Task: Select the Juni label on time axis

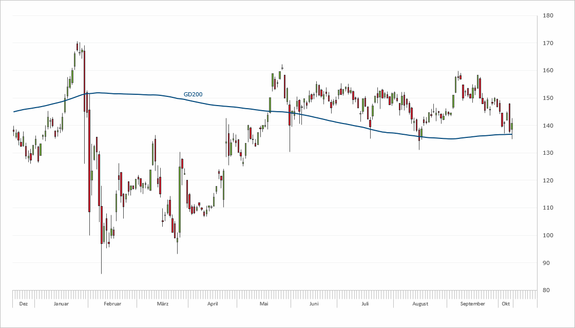Action: [x=314, y=304]
